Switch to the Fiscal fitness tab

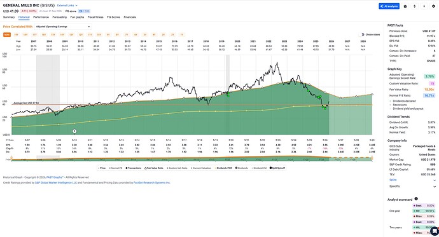[x=95, y=17]
